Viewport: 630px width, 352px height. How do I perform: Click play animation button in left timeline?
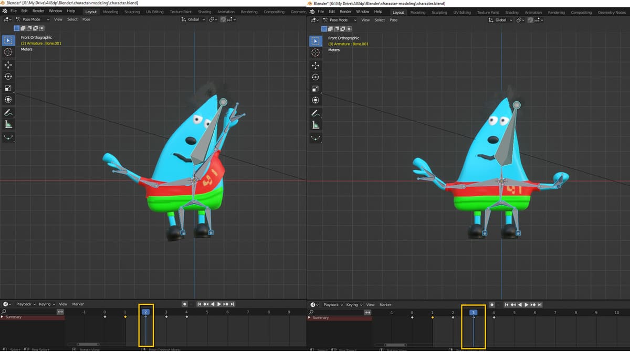click(219, 304)
